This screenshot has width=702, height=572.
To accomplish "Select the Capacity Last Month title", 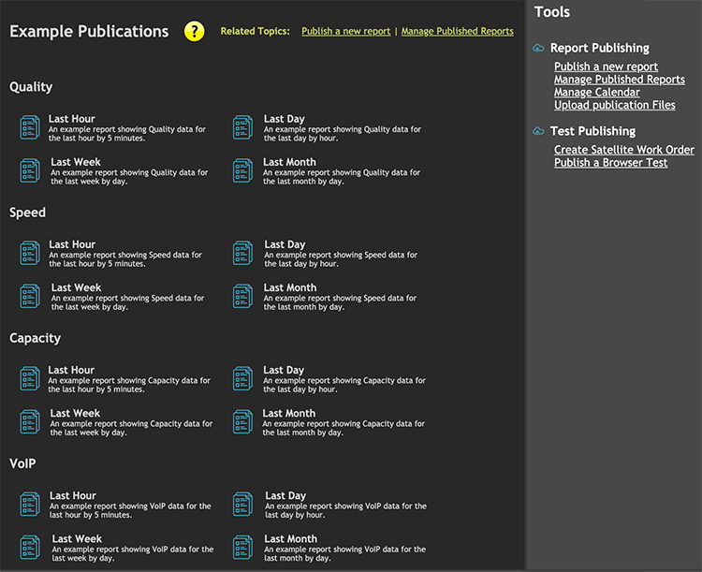I will point(289,414).
